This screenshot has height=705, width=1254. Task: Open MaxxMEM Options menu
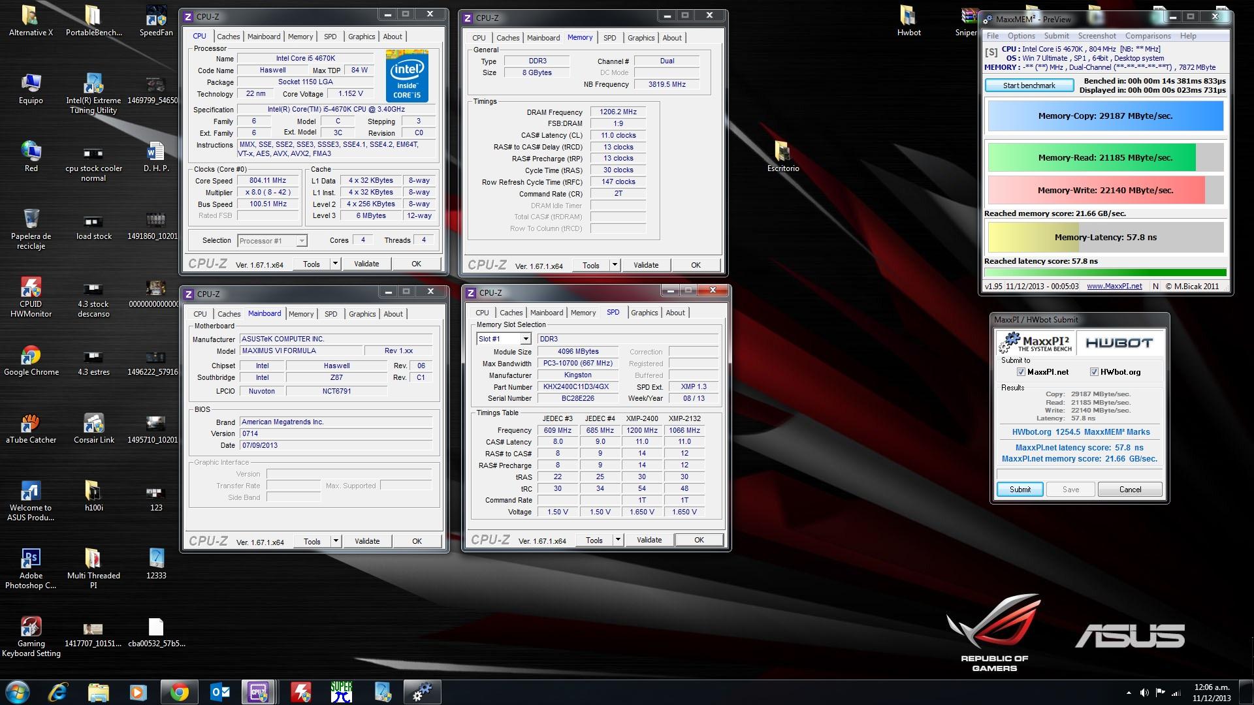[x=1021, y=36]
